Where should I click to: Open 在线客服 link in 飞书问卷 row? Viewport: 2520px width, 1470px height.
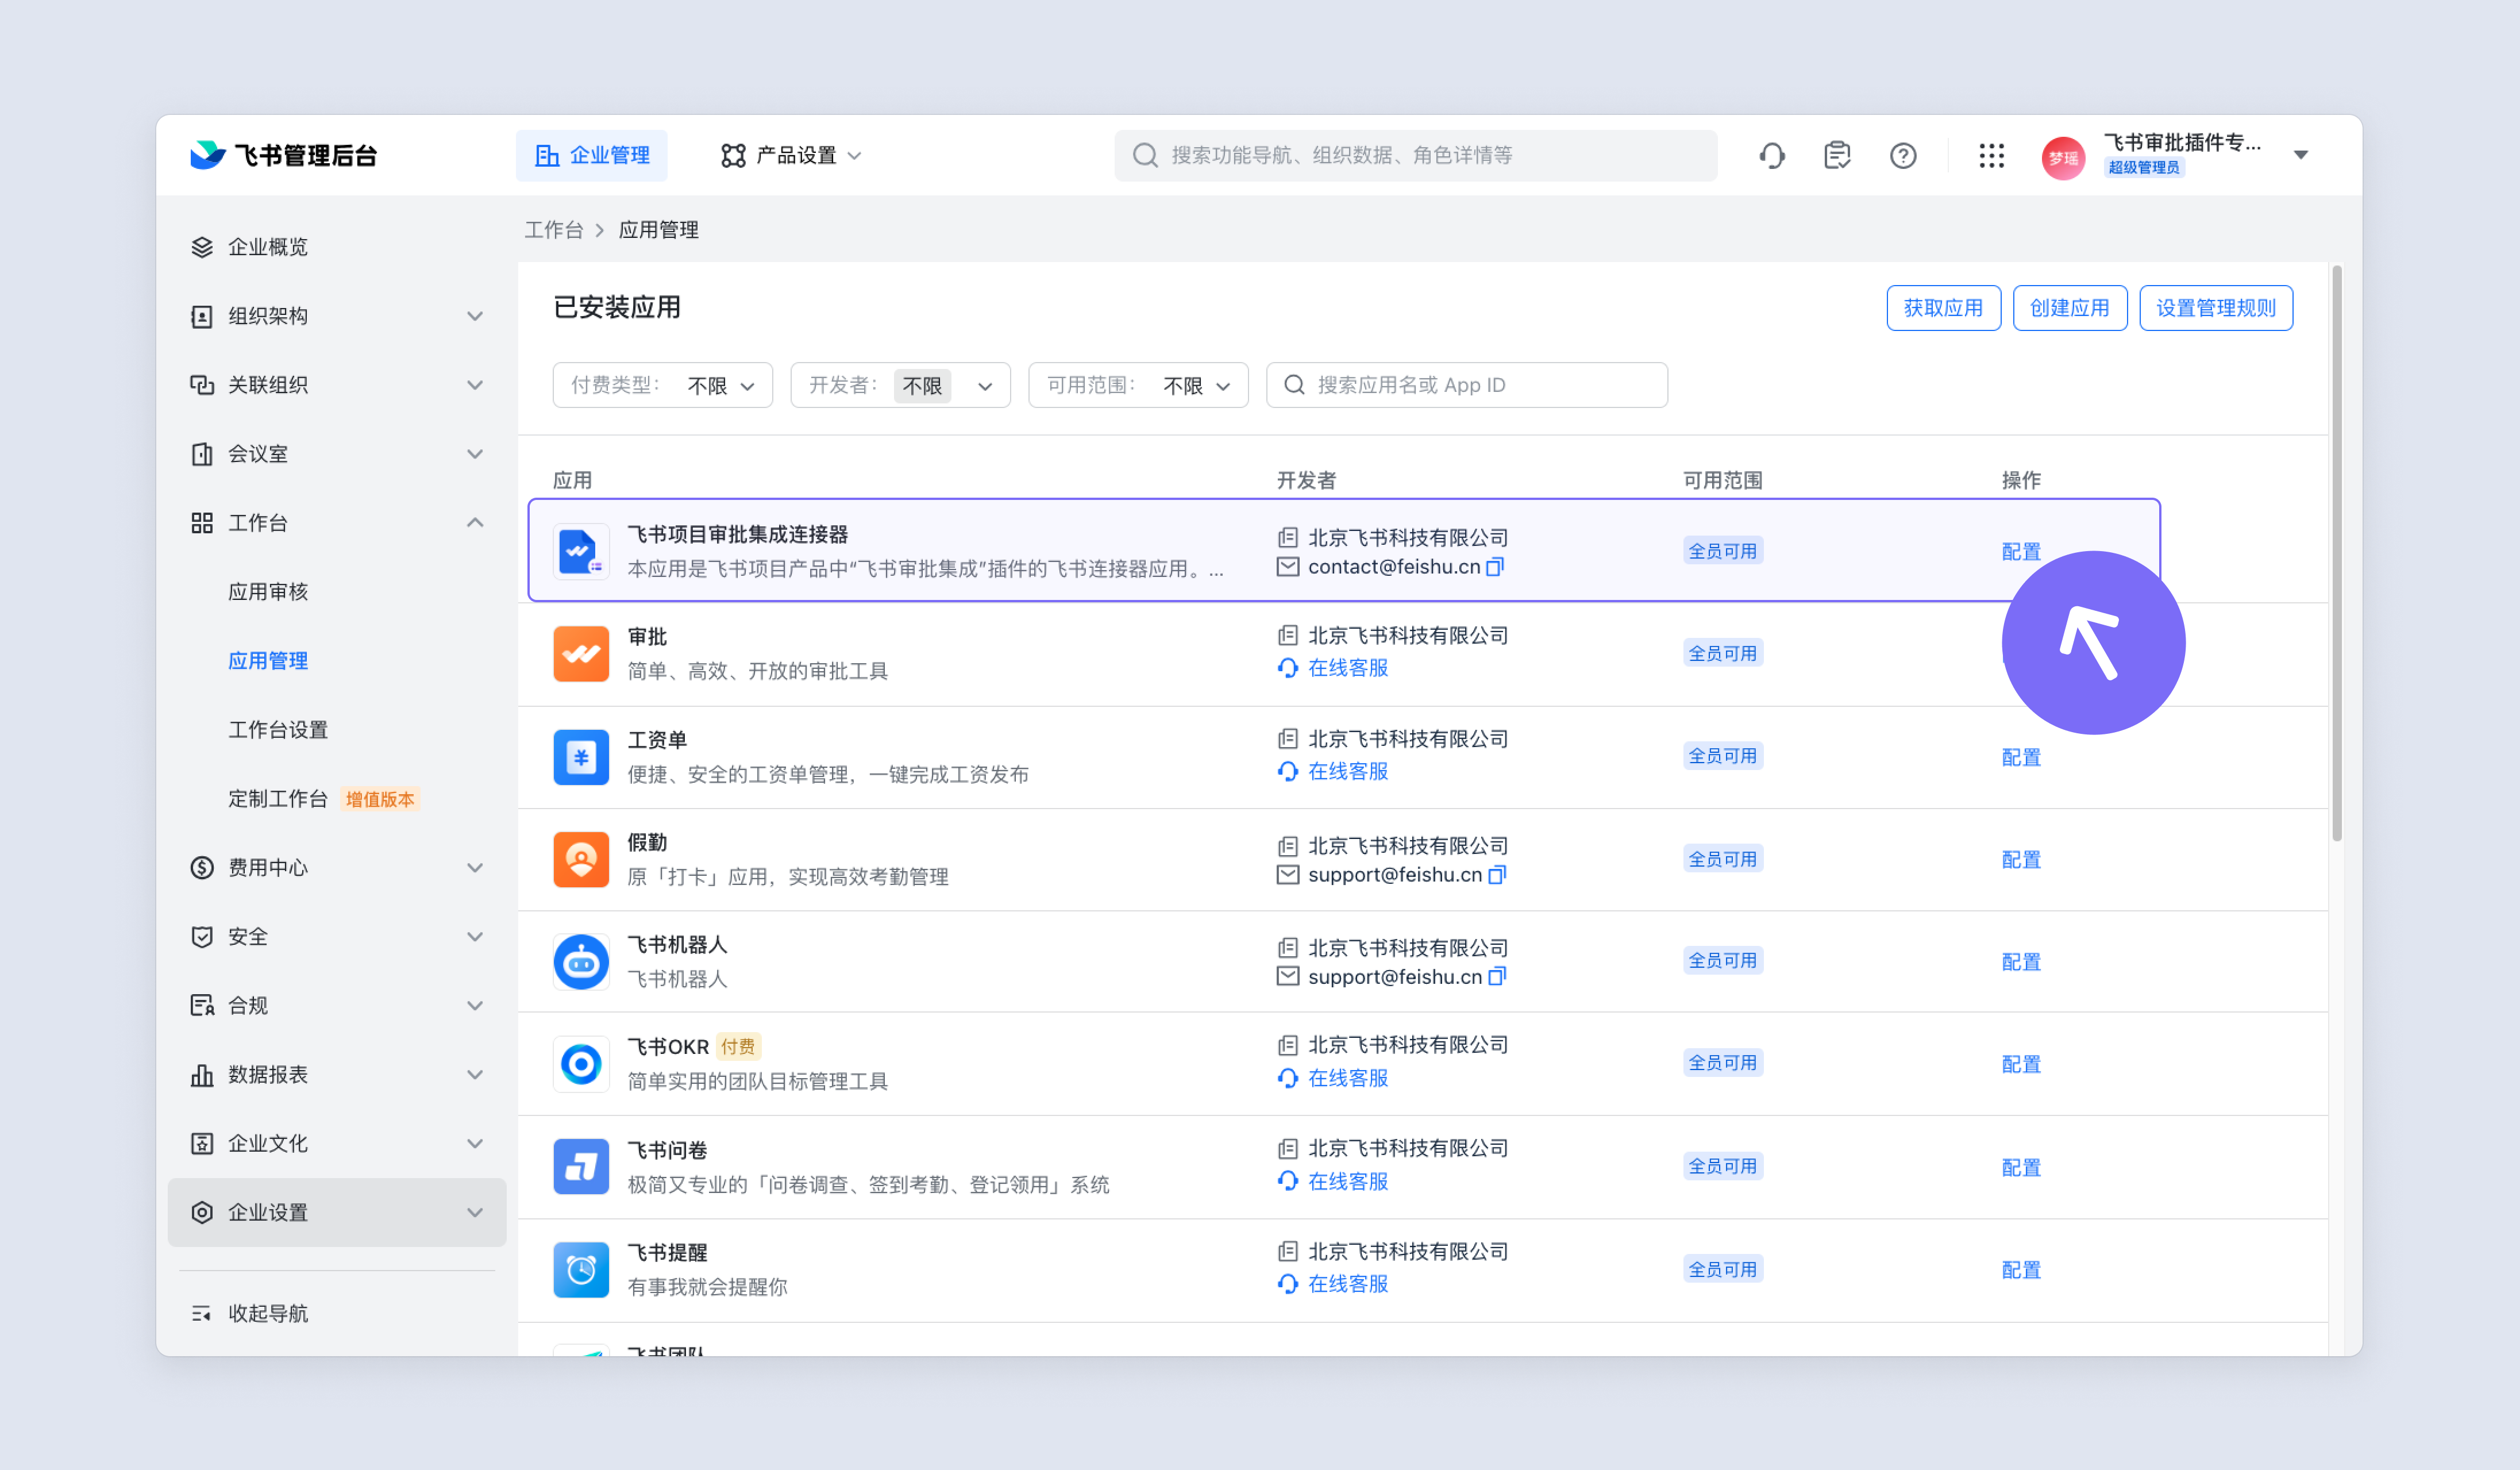[1348, 1182]
